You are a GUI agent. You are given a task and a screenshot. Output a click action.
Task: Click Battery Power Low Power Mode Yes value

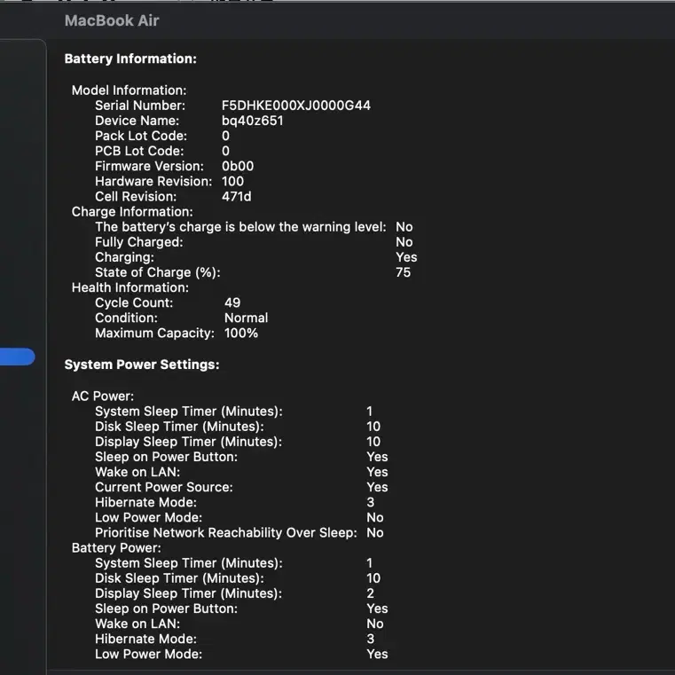(x=377, y=655)
